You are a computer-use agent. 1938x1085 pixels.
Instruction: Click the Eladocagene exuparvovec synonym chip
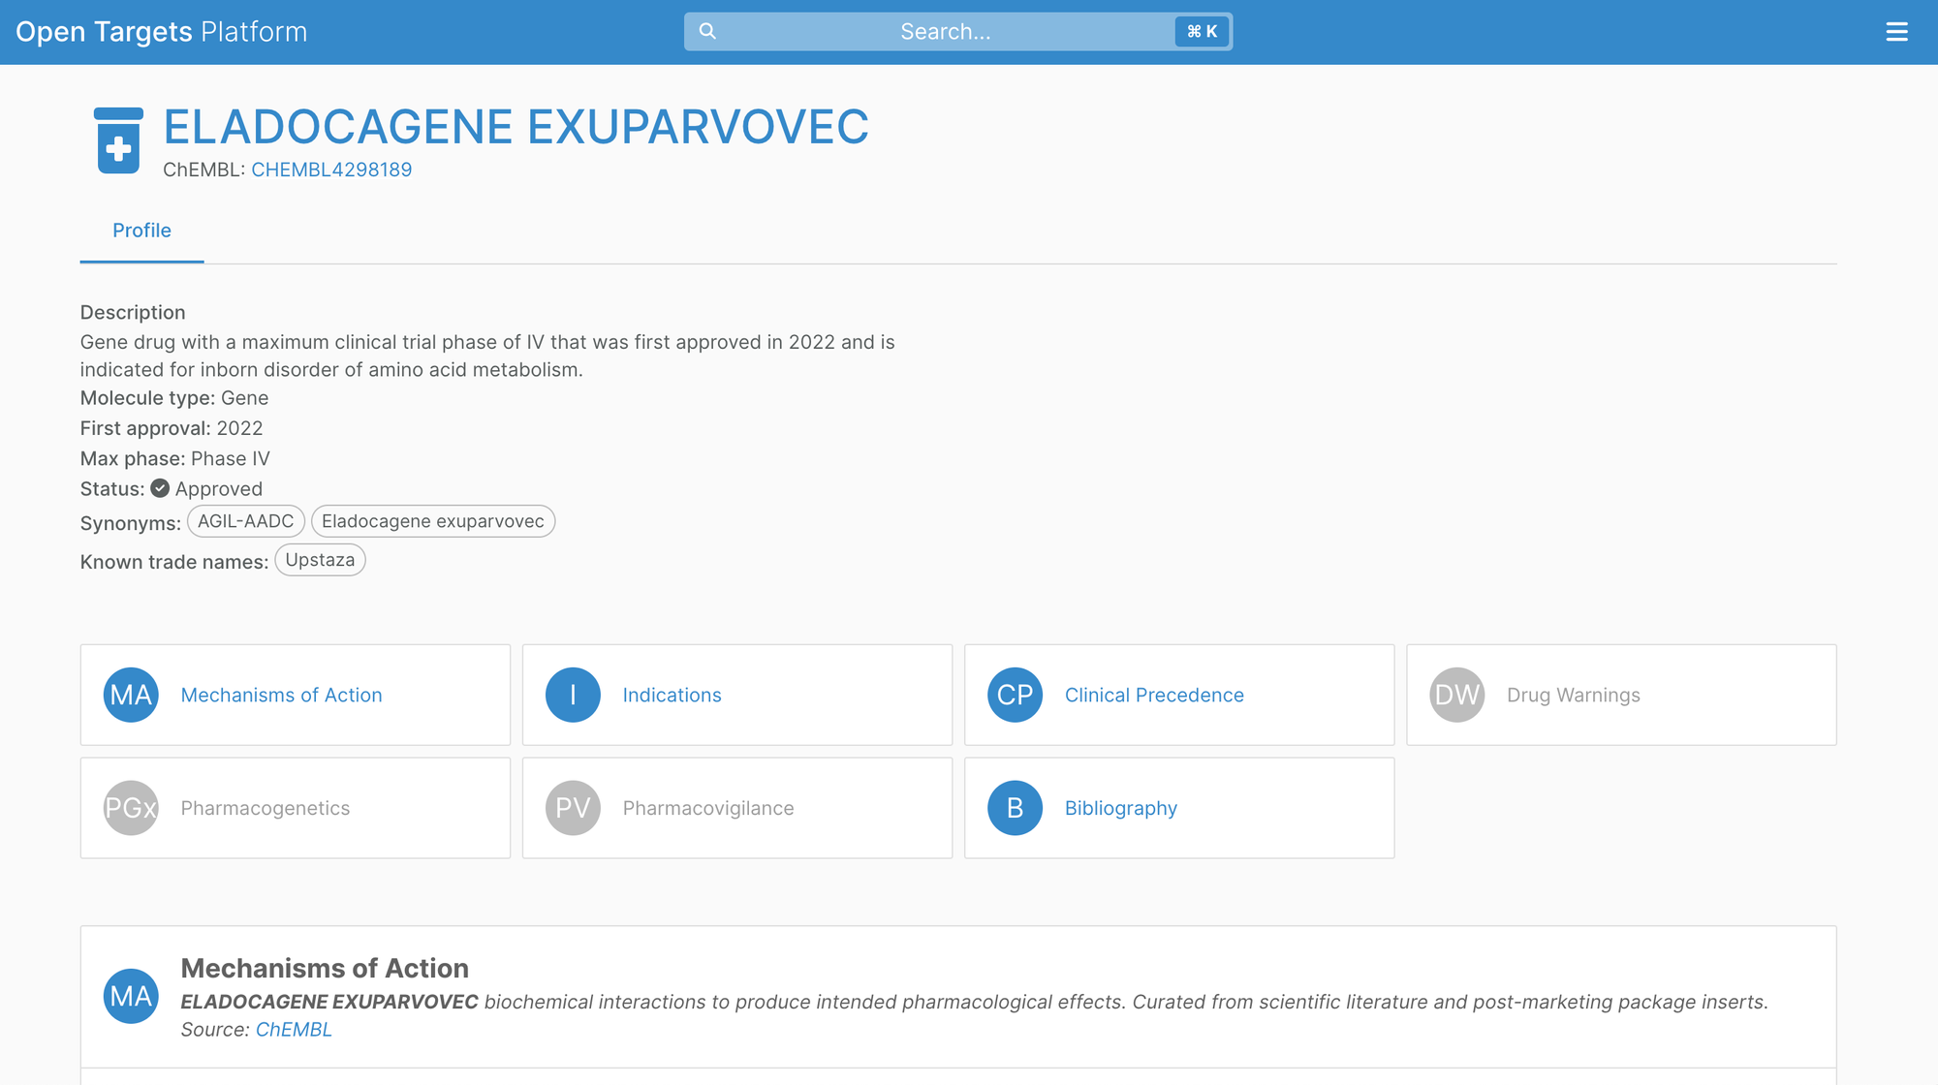(432, 521)
